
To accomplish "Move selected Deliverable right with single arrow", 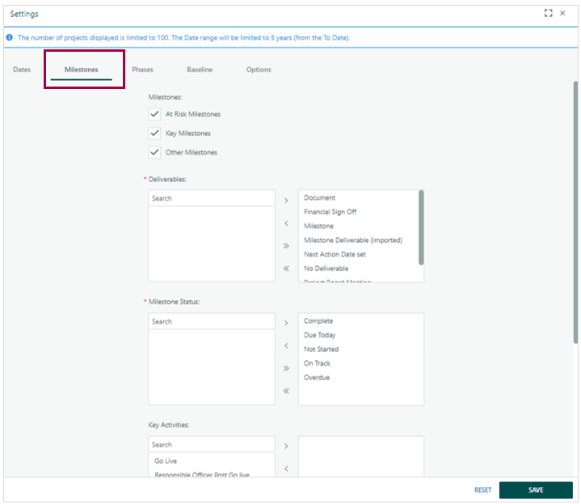I will click(286, 201).
